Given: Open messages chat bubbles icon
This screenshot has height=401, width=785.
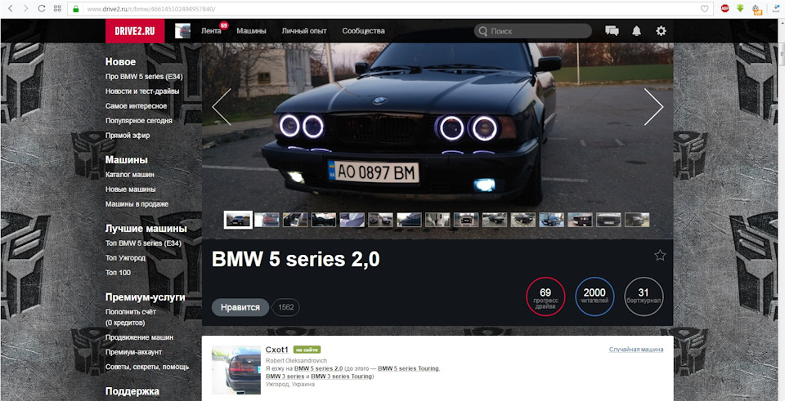Looking at the screenshot, I should point(612,31).
